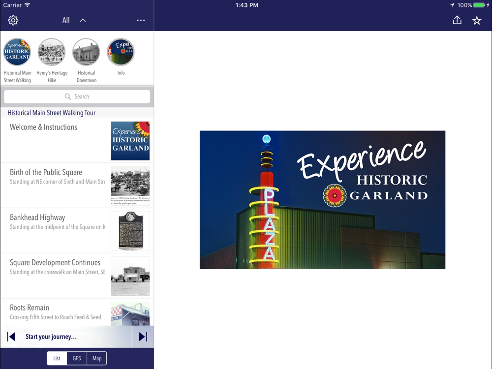
Task: Switch to List view
Action: (x=57, y=358)
